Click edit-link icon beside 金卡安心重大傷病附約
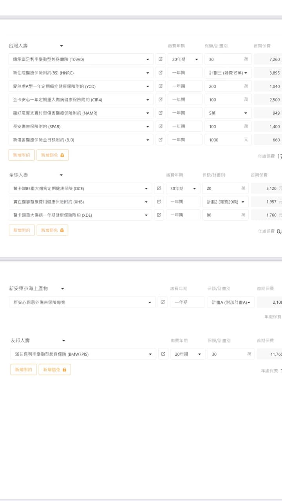 click(161, 99)
